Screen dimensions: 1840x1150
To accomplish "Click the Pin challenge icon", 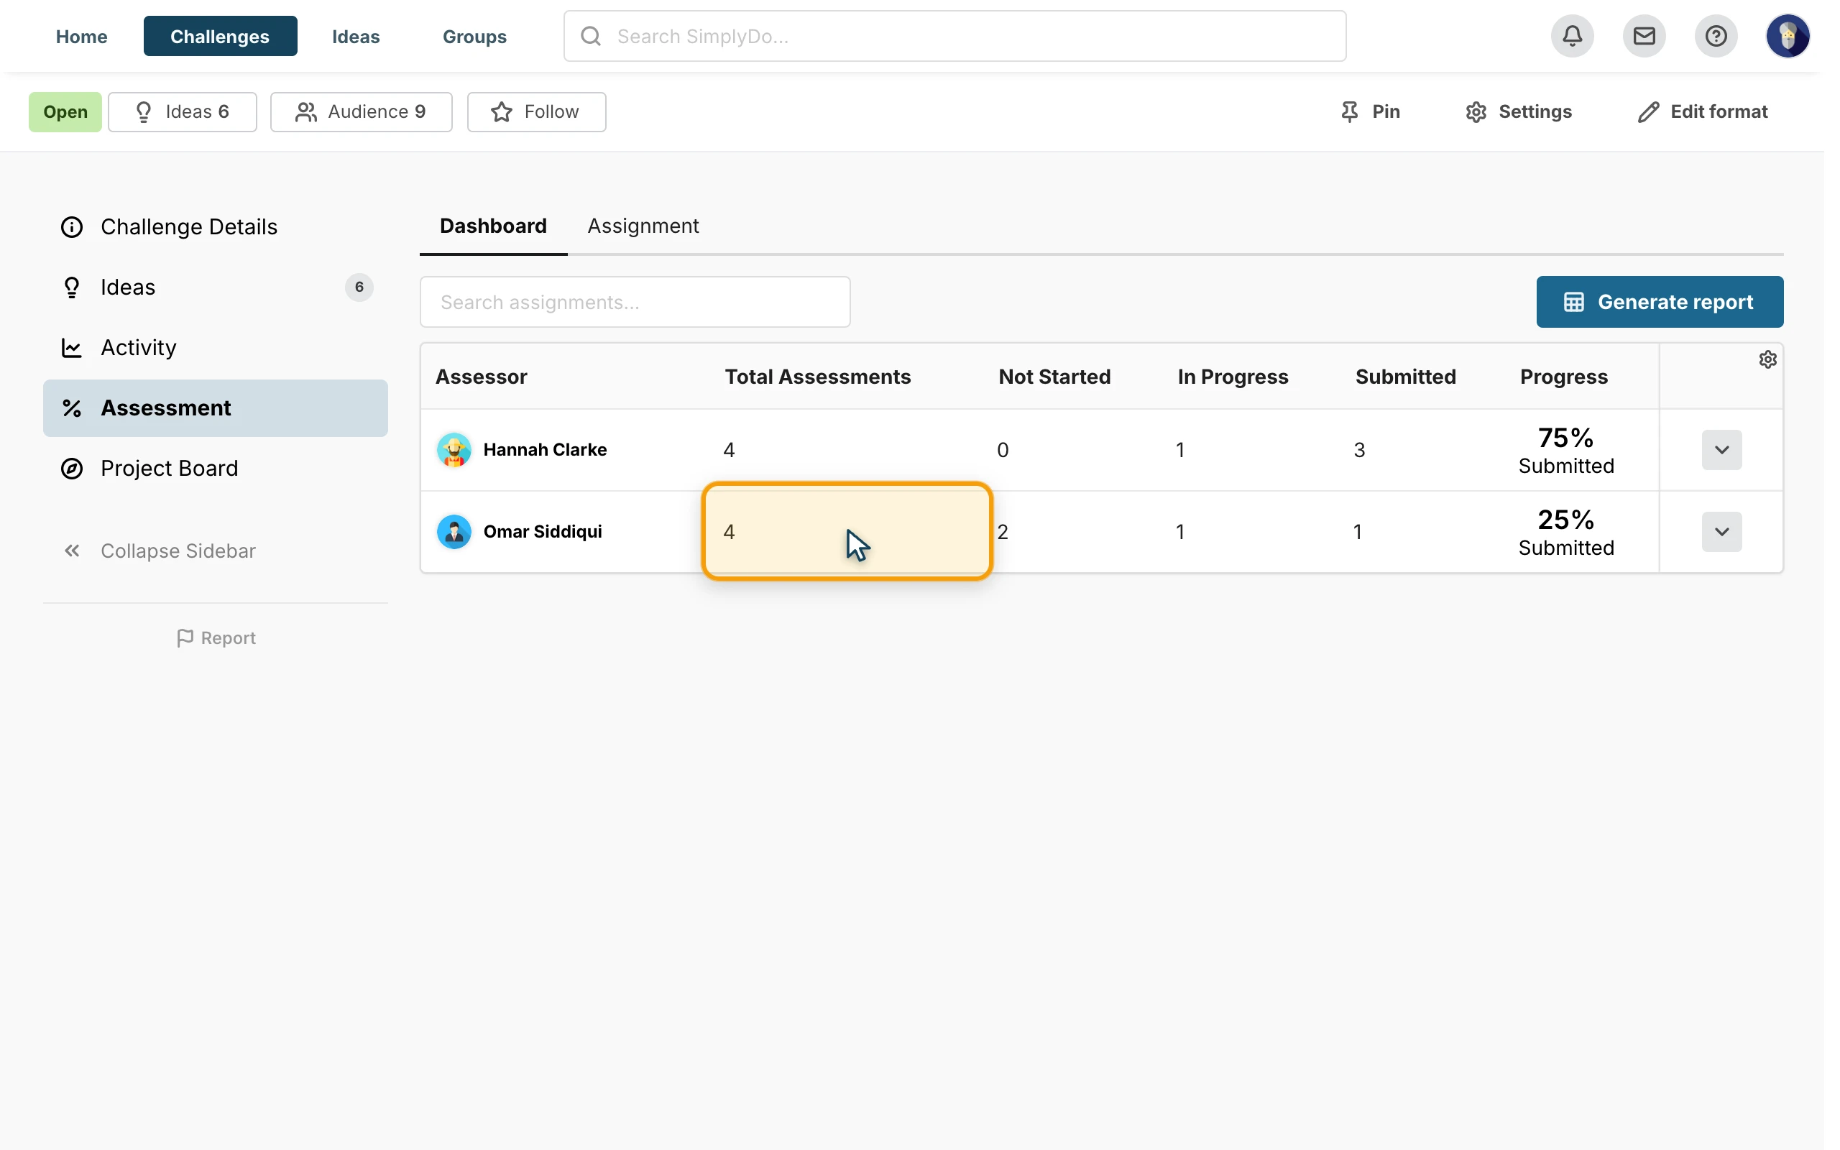I will [1350, 112].
